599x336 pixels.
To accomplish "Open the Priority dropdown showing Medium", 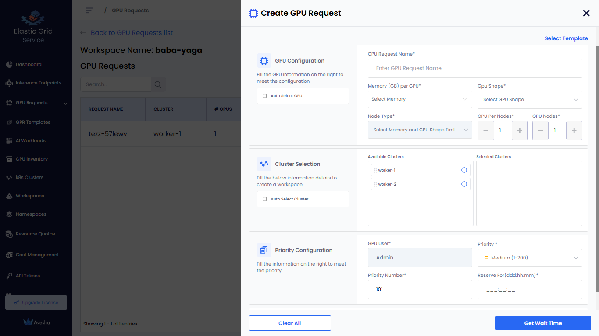I will [x=529, y=258].
